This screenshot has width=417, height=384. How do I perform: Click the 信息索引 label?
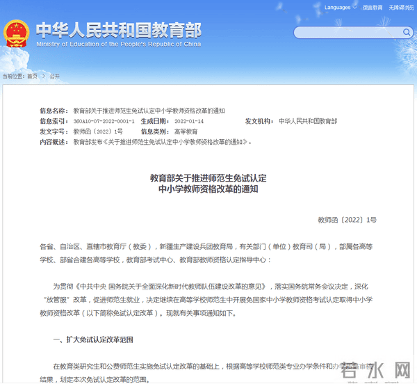pyautogui.click(x=54, y=121)
